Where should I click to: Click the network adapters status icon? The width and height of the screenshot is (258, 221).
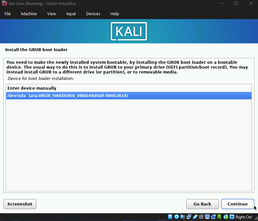pyautogui.click(x=189, y=217)
